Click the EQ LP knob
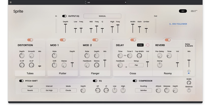The width and height of the screenshot is (213, 110). [x=106, y=90]
